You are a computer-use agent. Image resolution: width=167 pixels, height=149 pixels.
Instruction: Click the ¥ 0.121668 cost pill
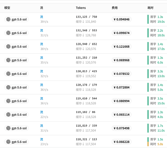(122, 46)
